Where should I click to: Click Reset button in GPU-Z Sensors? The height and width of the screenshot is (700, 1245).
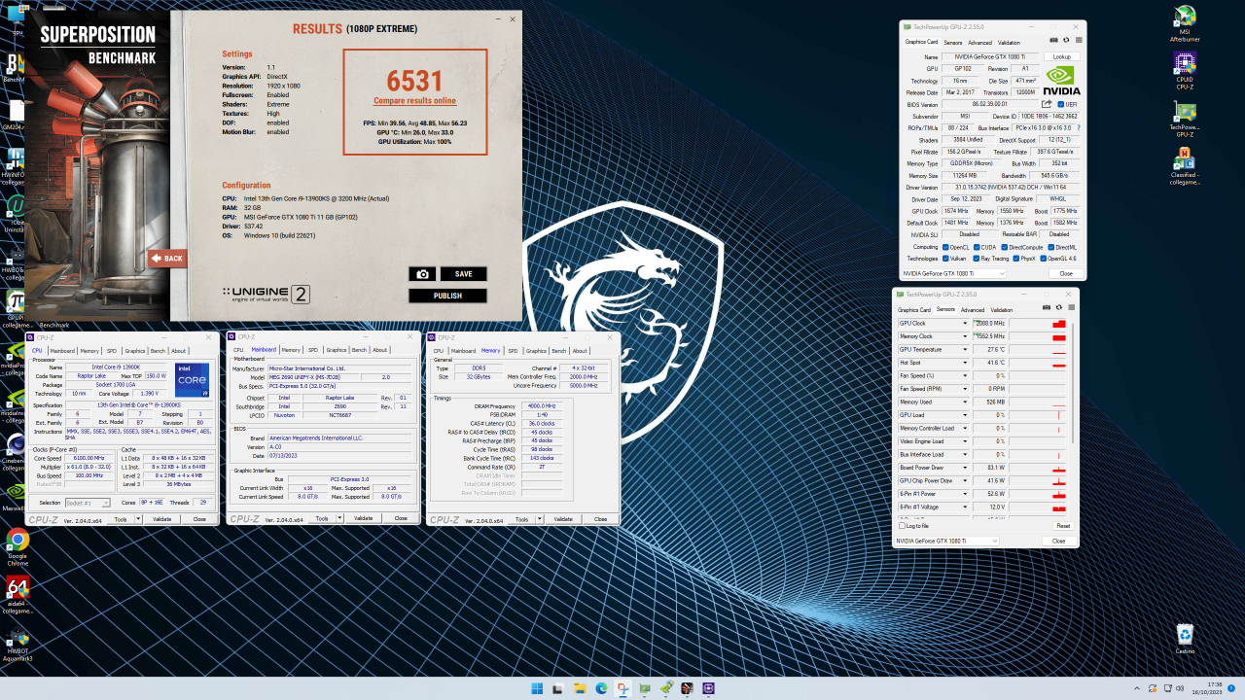[x=1063, y=525]
